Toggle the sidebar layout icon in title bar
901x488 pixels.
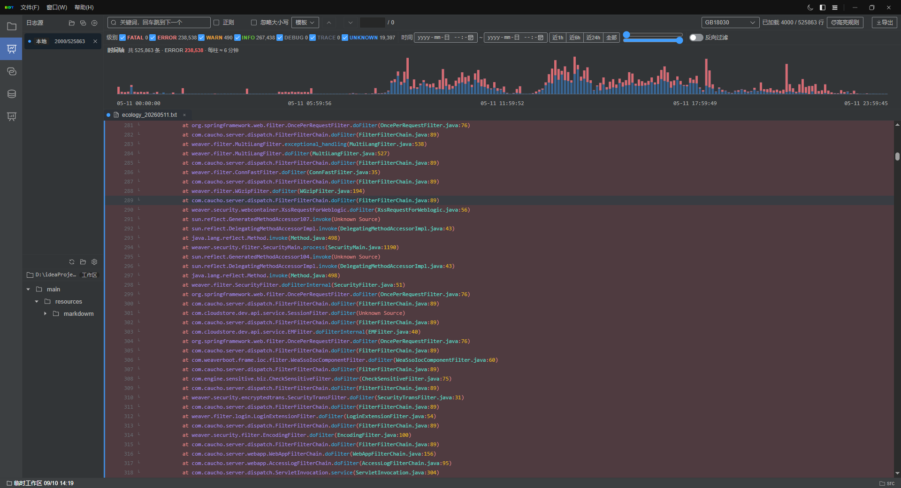(x=823, y=8)
